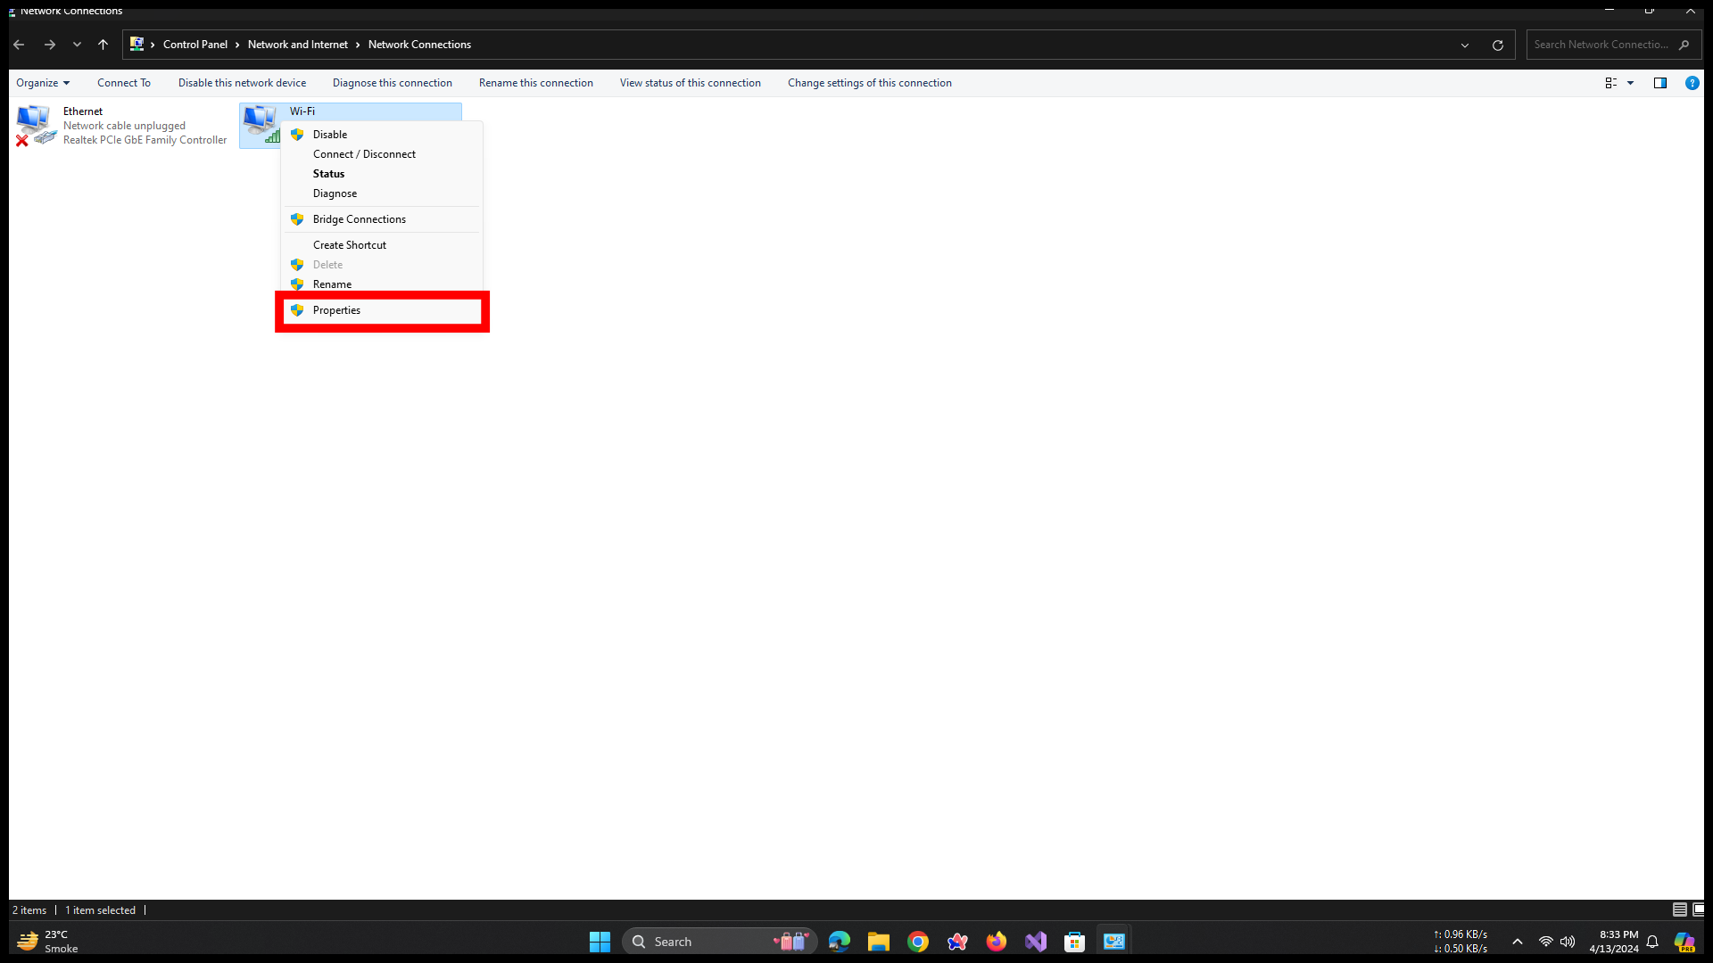Click Diagnose this connection in the toolbar
The width and height of the screenshot is (1713, 963).
(x=393, y=83)
